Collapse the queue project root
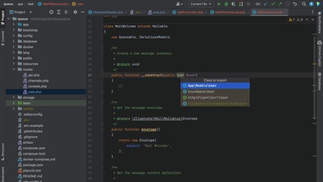 (x=9, y=19)
